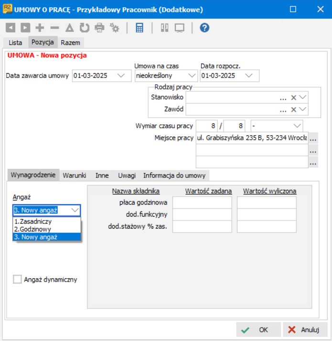The width and height of the screenshot is (332, 341).
Task: Open ellipsis next to third Miejsce pracy line
Action: pos(313,162)
